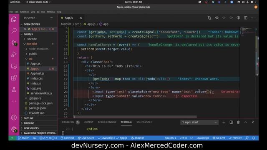The width and height of the screenshot is (267, 150).
Task: Maximize the terminal panel with chevron
Action: pos(245,122)
